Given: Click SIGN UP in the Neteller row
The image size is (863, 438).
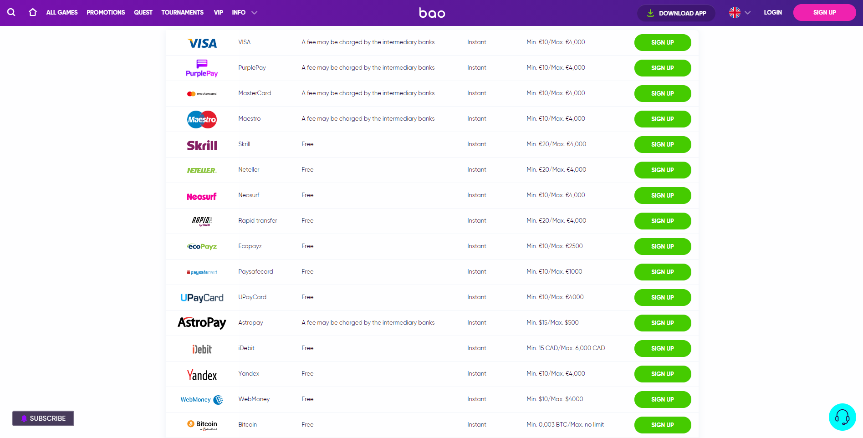Looking at the screenshot, I should tap(663, 170).
